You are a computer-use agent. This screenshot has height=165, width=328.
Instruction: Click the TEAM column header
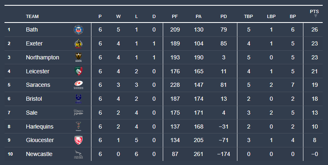click(x=32, y=17)
